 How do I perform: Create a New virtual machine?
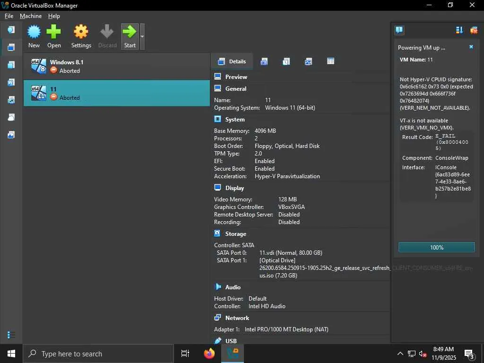click(34, 36)
